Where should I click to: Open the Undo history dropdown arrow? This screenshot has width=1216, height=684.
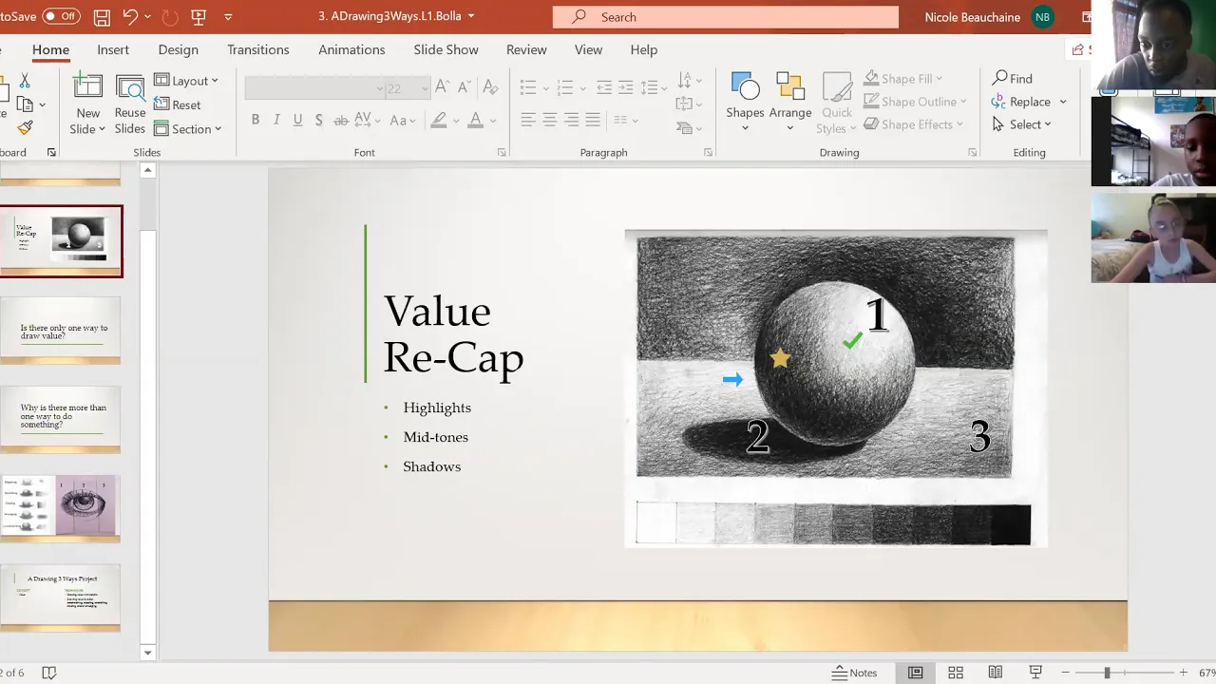(147, 17)
